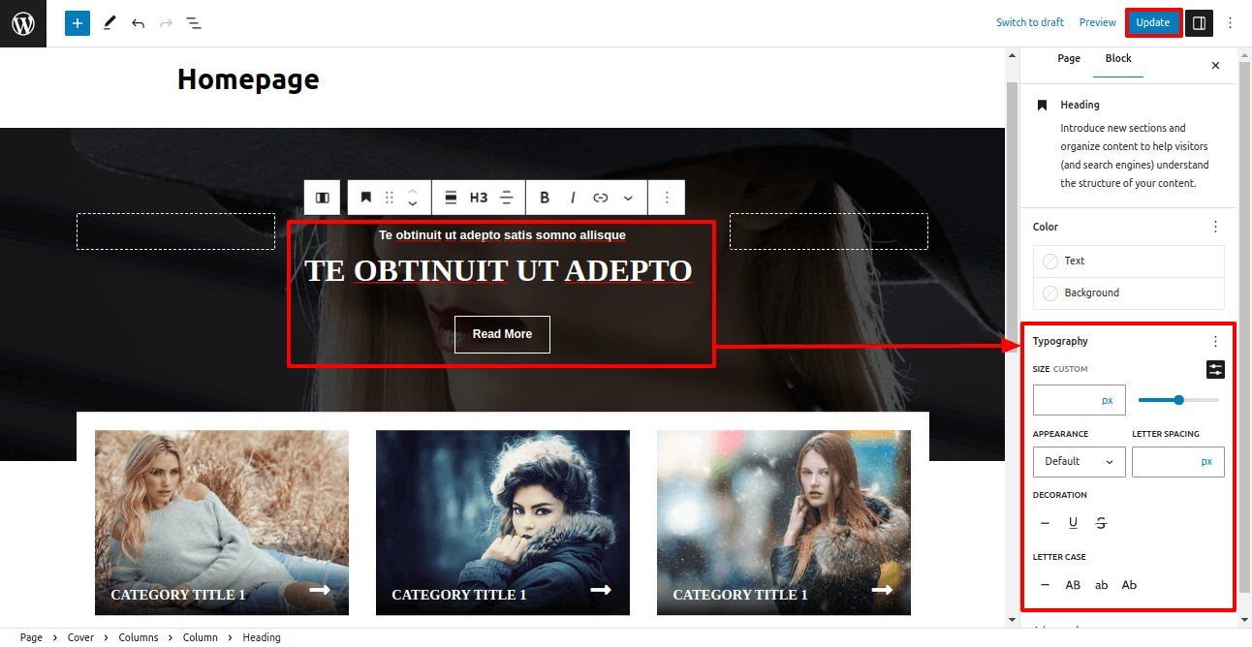The width and height of the screenshot is (1252, 647).
Task: Open the document overview list view
Action: [x=194, y=23]
